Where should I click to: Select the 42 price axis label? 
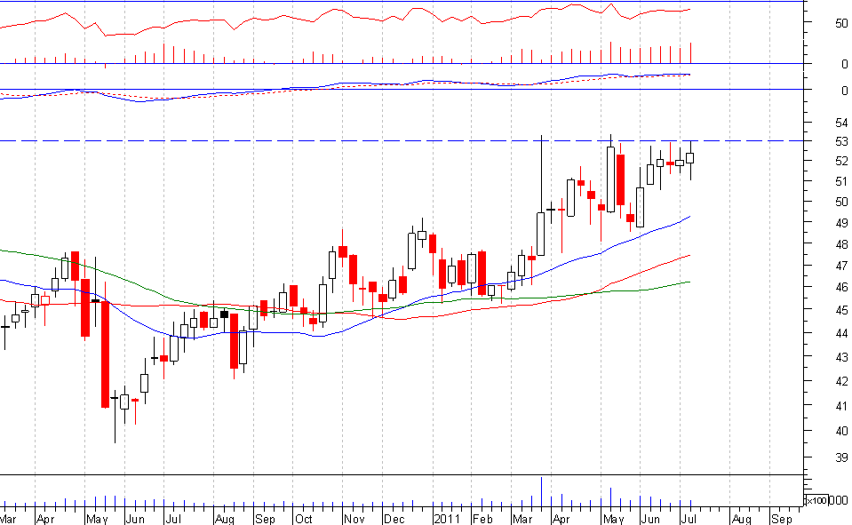841,381
